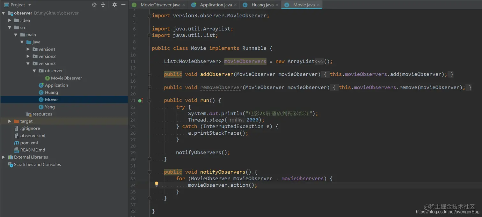
Task: Collapse the java folder arrow
Action: [22, 42]
